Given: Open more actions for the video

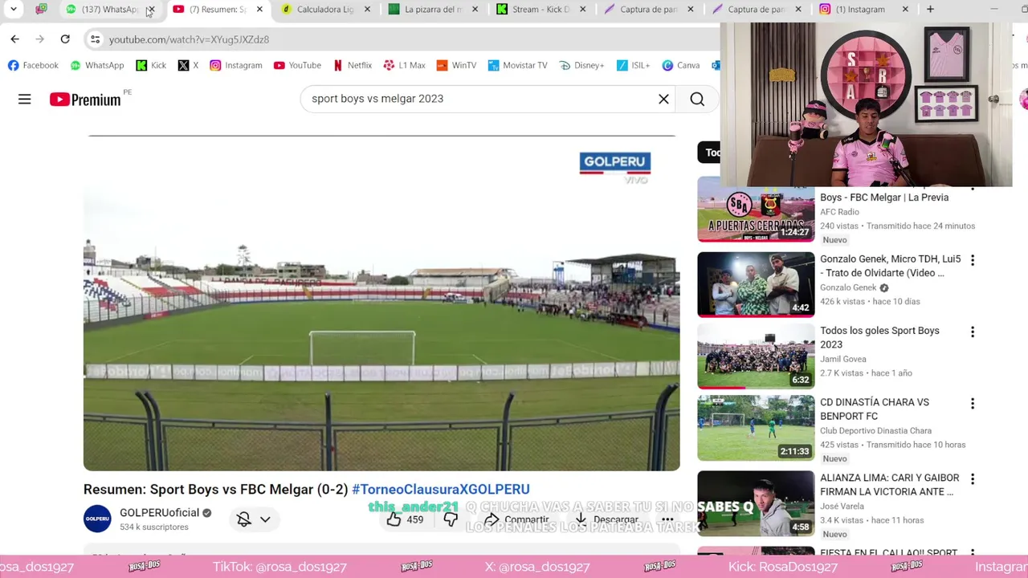Looking at the screenshot, I should click(x=667, y=519).
